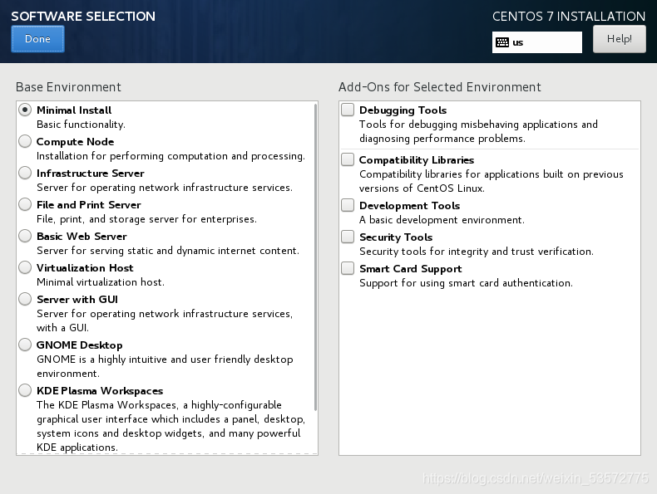The image size is (657, 494).
Task: Enable Compatibility Libraries checkbox
Action: coord(348,159)
